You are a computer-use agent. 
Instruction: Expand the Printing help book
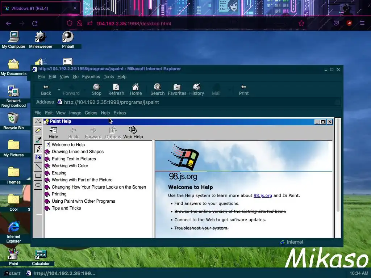coord(59,194)
